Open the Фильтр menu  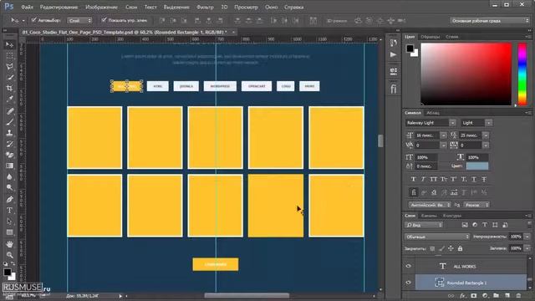click(x=205, y=7)
